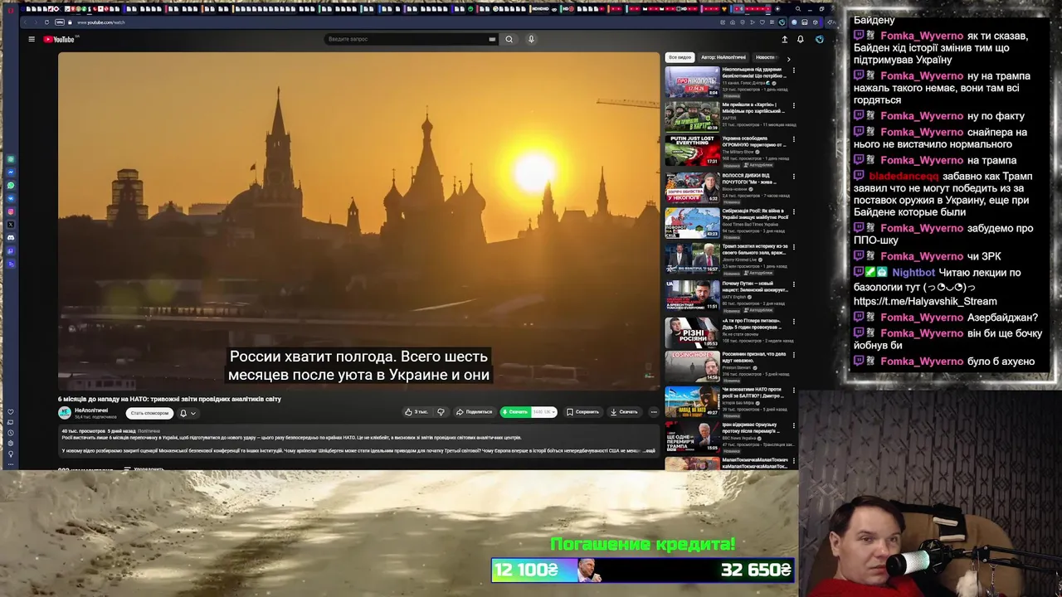Click the magnifier search button
The height and width of the screenshot is (597, 1062).
509,39
